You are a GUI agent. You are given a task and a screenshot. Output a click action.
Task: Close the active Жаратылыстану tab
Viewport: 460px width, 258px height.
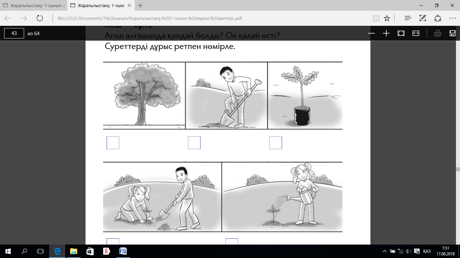click(x=130, y=6)
